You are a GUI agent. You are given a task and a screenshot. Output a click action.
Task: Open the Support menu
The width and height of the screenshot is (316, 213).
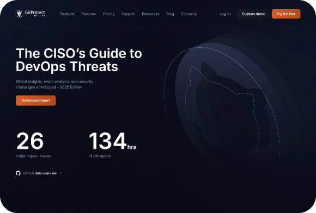click(x=128, y=14)
